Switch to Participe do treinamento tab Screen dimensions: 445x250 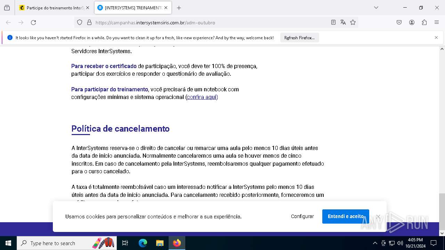[x=55, y=8]
